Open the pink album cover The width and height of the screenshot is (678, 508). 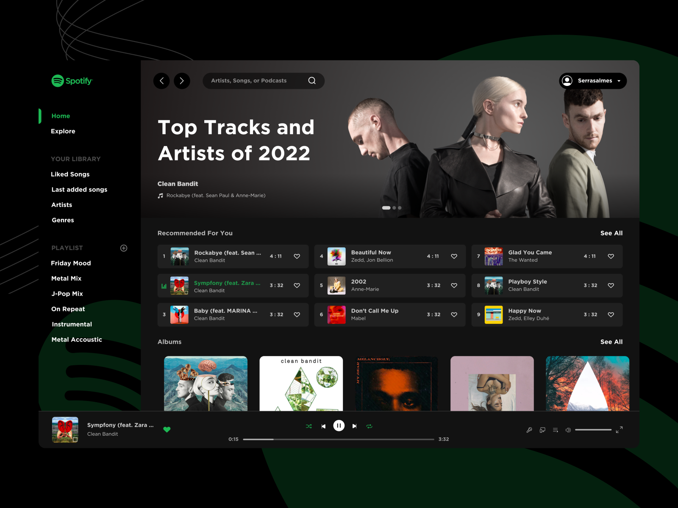[492, 384]
